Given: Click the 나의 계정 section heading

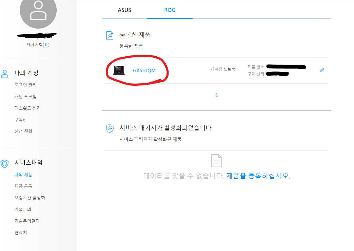Looking at the screenshot, I should 26,73.
